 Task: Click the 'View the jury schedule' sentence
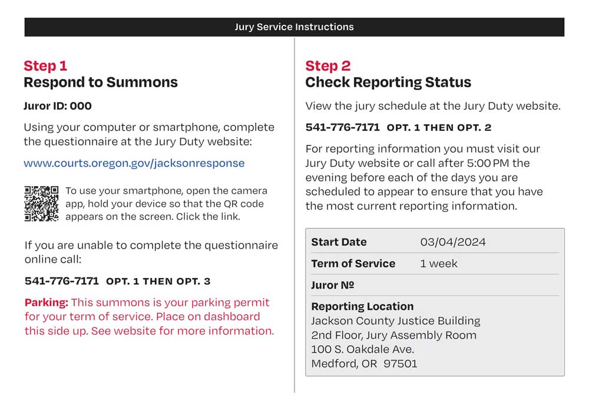[433, 106]
